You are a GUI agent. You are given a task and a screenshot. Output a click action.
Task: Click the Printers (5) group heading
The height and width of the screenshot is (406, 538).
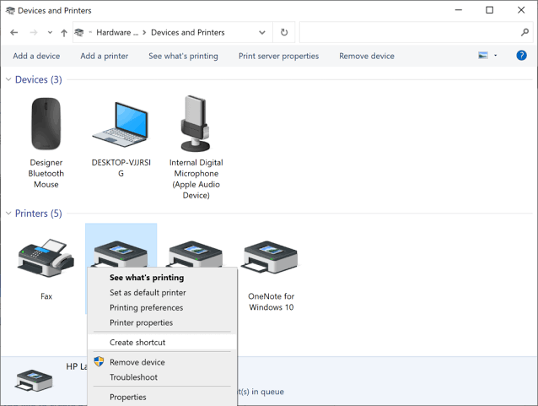point(39,214)
